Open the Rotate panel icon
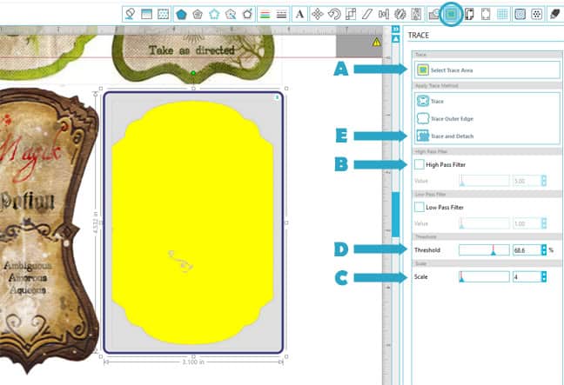Viewport: 564px width, 385px height. click(333, 14)
